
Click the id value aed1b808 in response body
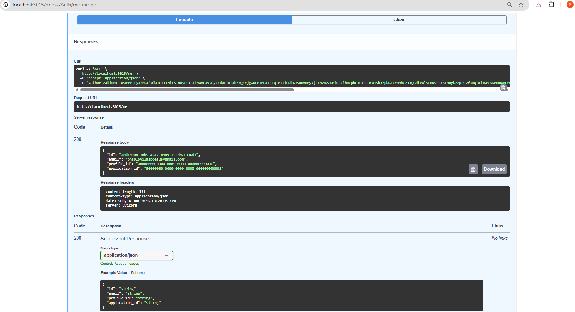coord(159,155)
